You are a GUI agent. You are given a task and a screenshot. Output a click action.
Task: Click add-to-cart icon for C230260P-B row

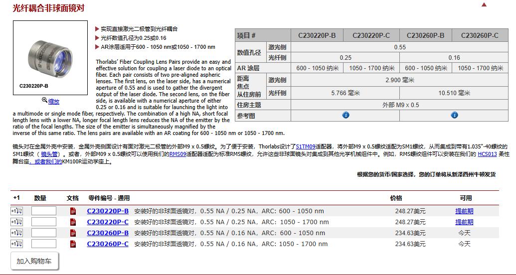pos(16,233)
